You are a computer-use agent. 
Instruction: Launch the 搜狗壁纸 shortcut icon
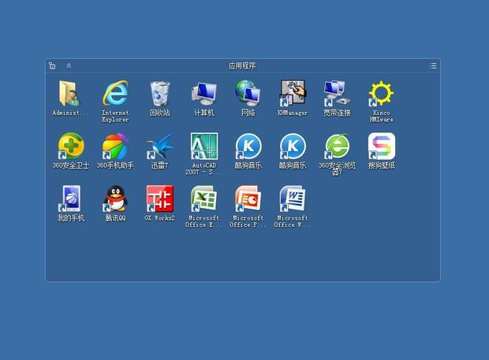point(381,146)
